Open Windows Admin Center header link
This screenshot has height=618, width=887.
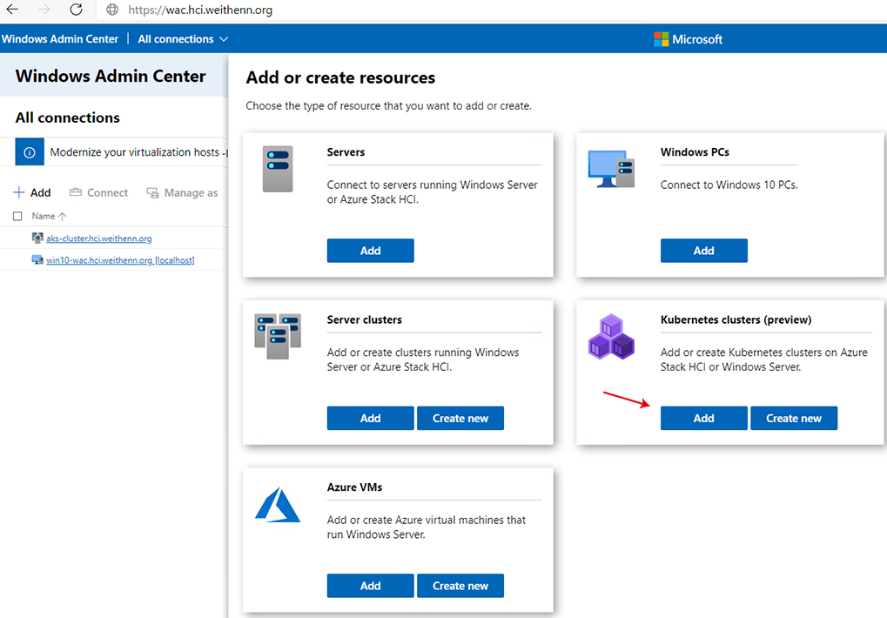[60, 39]
